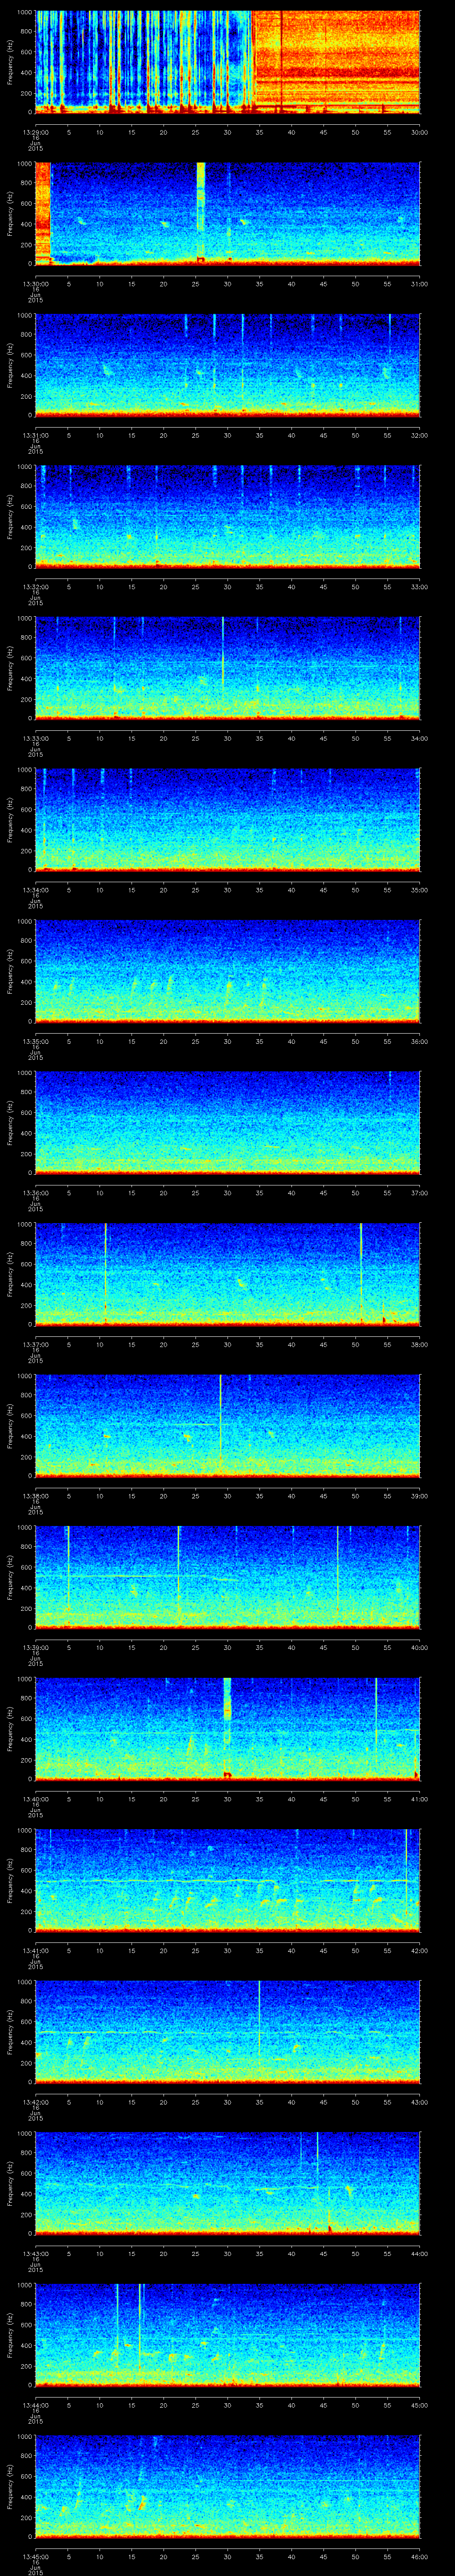Screen dimensions: 455x2576
Task: Open the spectrogram panel starting at 13:29:00
Action: pos(228,62)
